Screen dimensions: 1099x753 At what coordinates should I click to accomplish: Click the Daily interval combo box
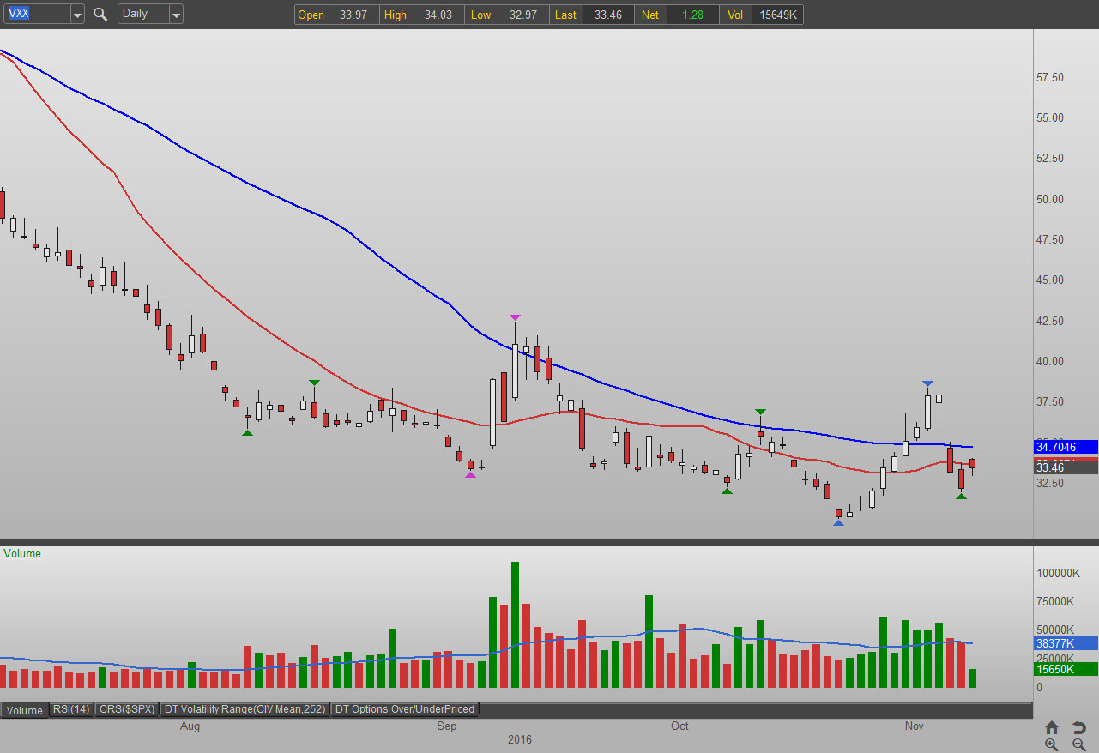(142, 14)
